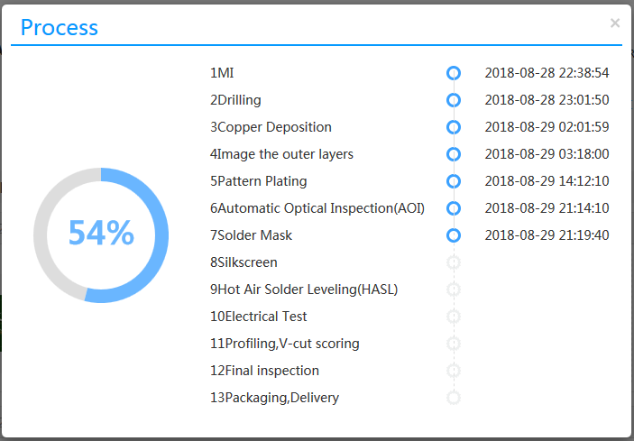Image resolution: width=634 pixels, height=441 pixels.
Task: Click the Solder Mask progress marker
Action: coord(454,235)
